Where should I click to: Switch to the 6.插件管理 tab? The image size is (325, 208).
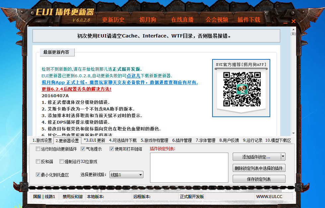[182, 140]
